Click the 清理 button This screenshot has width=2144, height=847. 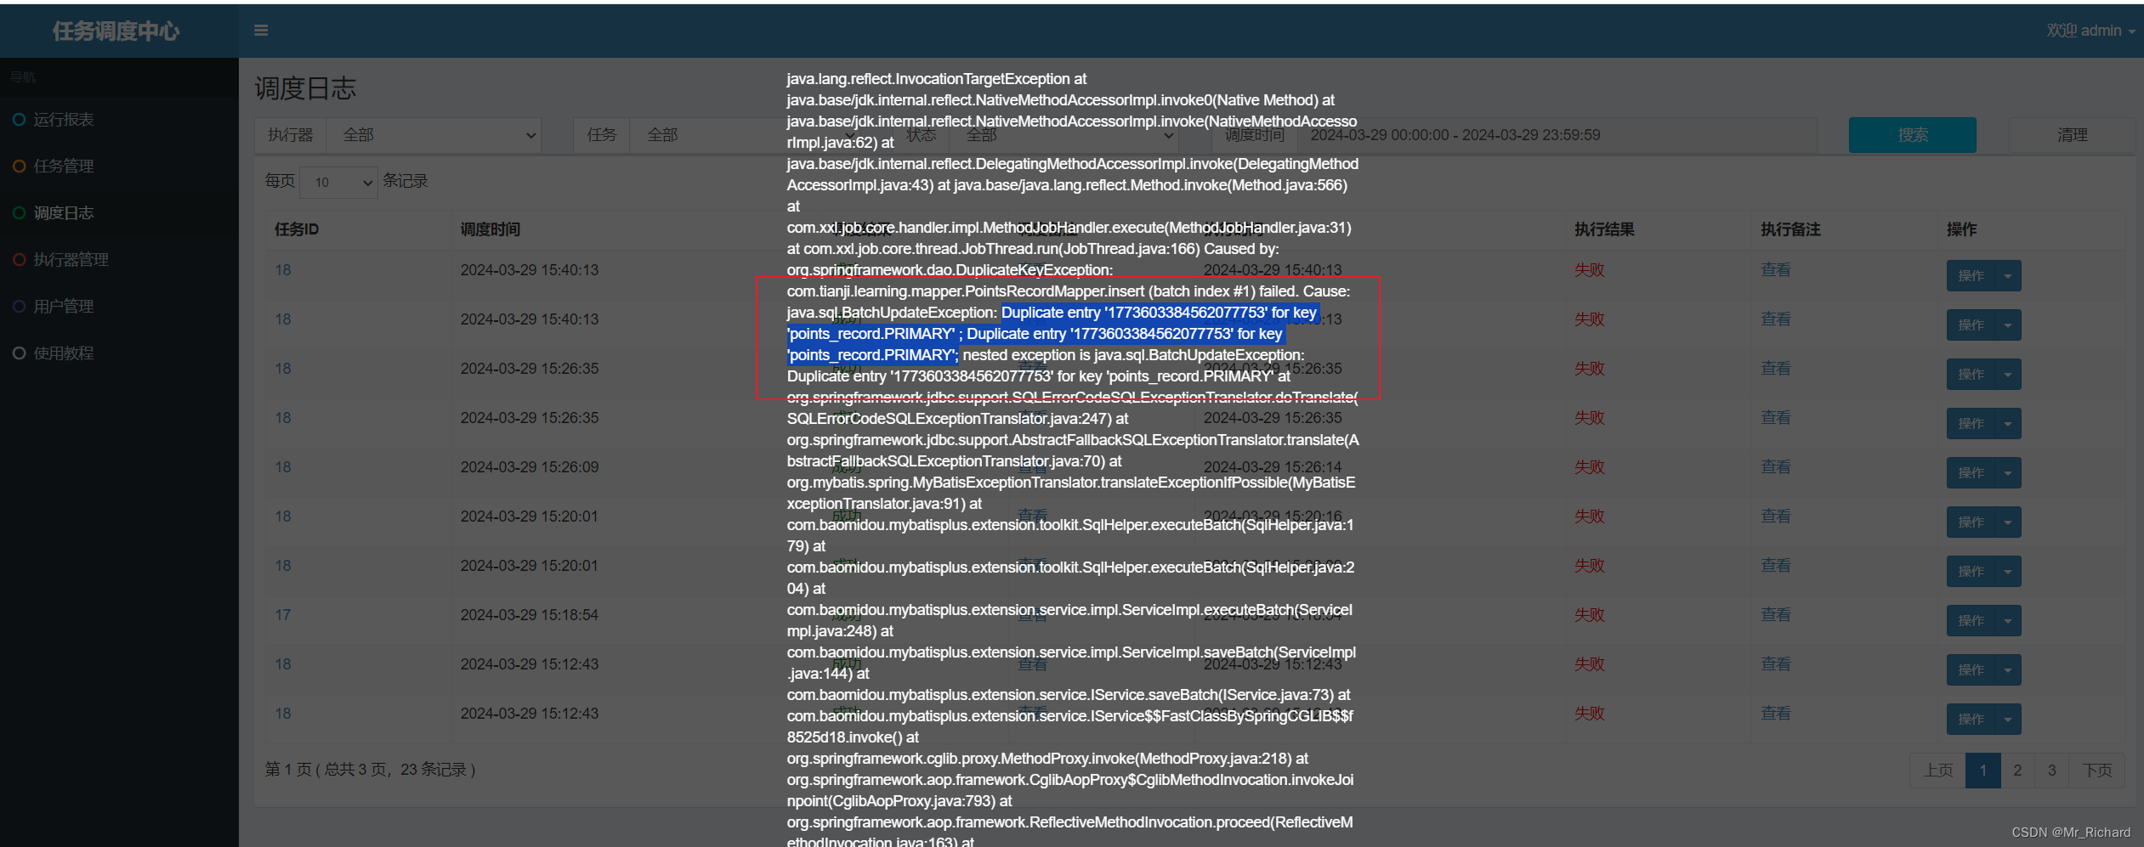(2072, 135)
